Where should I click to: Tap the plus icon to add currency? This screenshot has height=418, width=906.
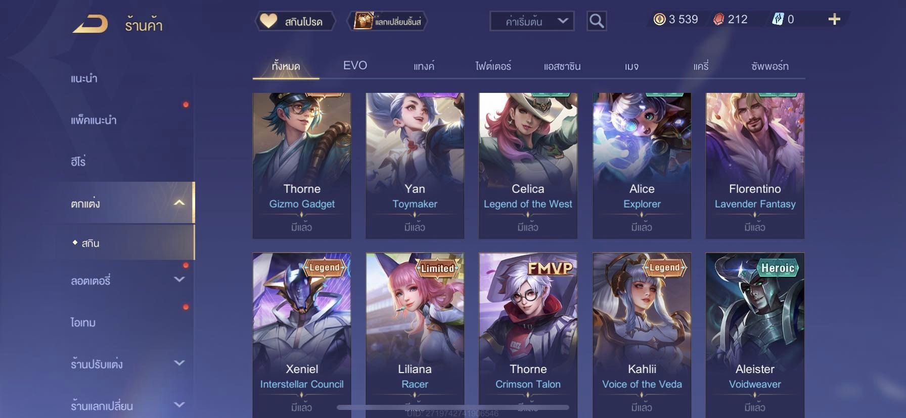[834, 19]
